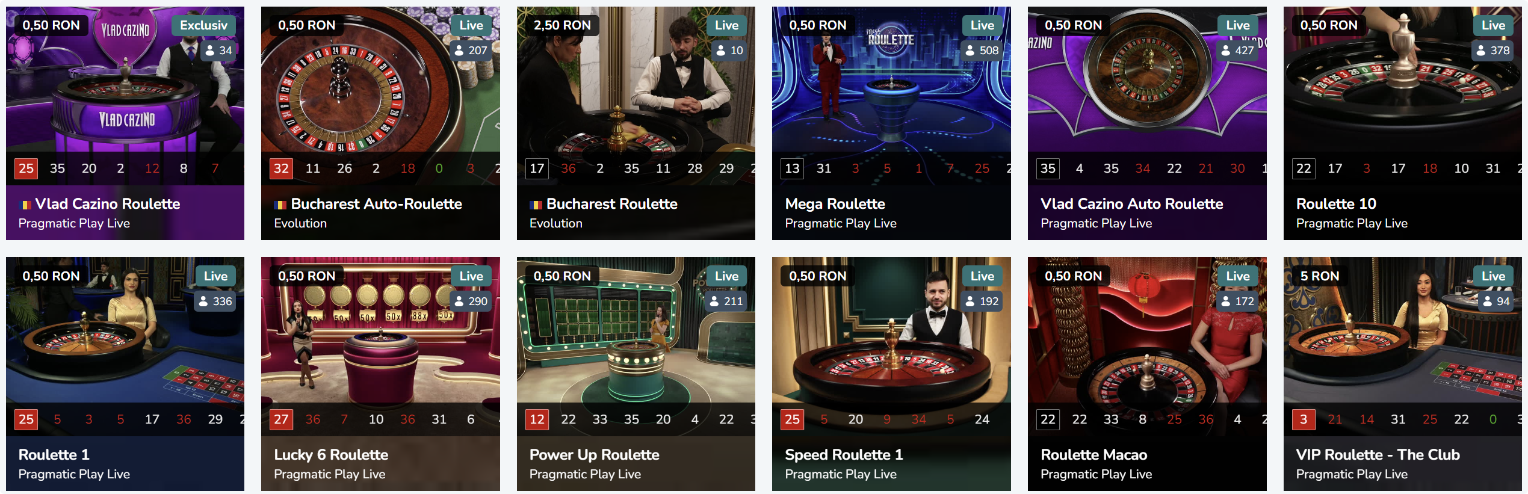Select last result 32 on Bucharest Auto-Roulette
Screen dimensions: 1528x494
(x=281, y=168)
